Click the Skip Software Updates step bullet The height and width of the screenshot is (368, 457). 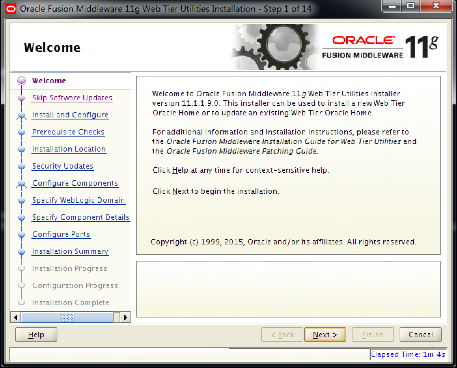[22, 98]
